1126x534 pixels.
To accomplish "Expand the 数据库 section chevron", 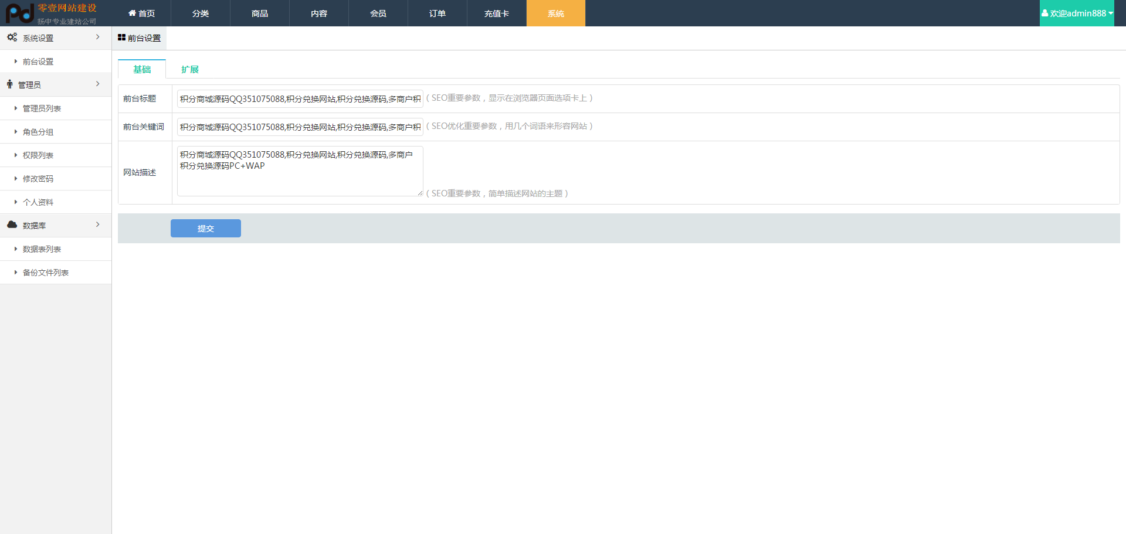I will coord(98,225).
